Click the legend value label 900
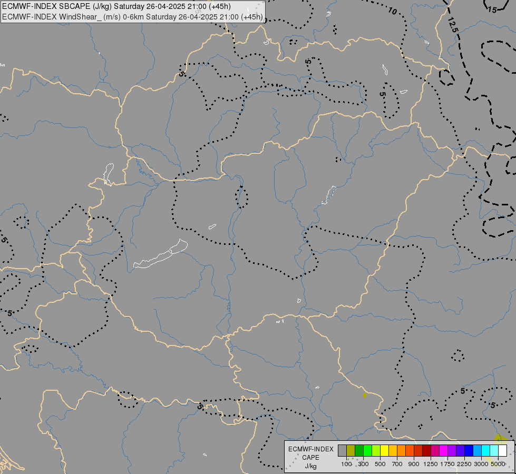 pyautogui.click(x=414, y=464)
